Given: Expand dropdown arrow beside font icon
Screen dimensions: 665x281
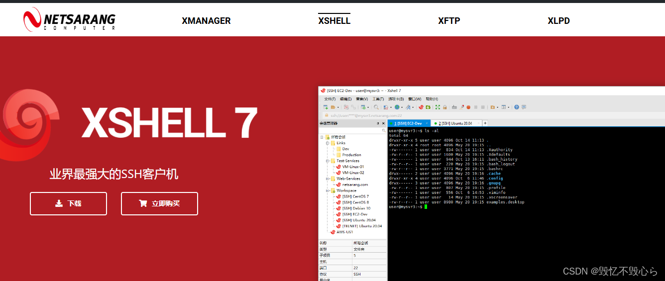Looking at the screenshot, I should (413, 107).
